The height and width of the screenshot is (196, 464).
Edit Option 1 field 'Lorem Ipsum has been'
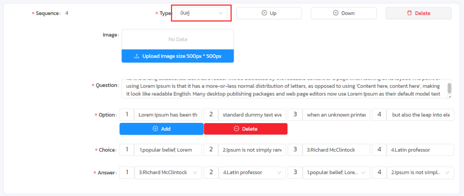tap(168, 115)
